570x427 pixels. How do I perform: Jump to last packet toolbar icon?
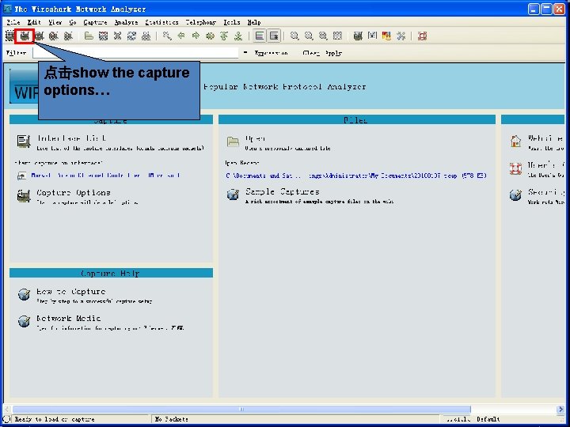(238, 36)
